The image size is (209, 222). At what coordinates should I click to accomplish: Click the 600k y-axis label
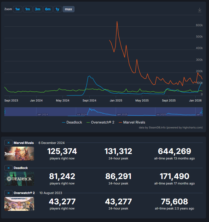click(199, 25)
